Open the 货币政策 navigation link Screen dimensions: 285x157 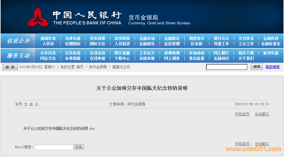(x=97, y=39)
